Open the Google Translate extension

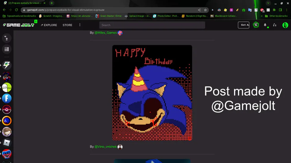click(x=250, y=10)
